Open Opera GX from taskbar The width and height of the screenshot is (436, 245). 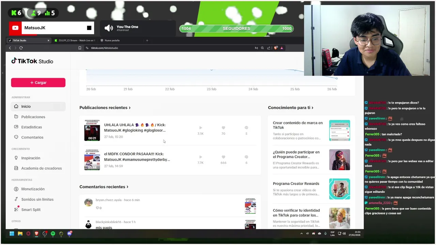pos(28,233)
